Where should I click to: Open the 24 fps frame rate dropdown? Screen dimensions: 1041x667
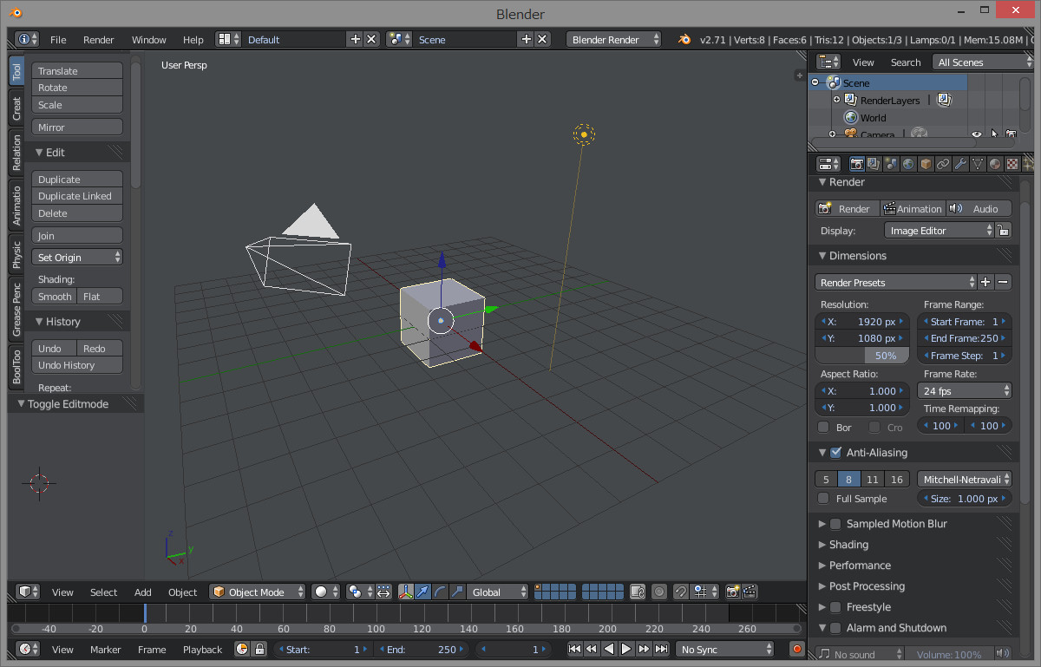(x=964, y=390)
